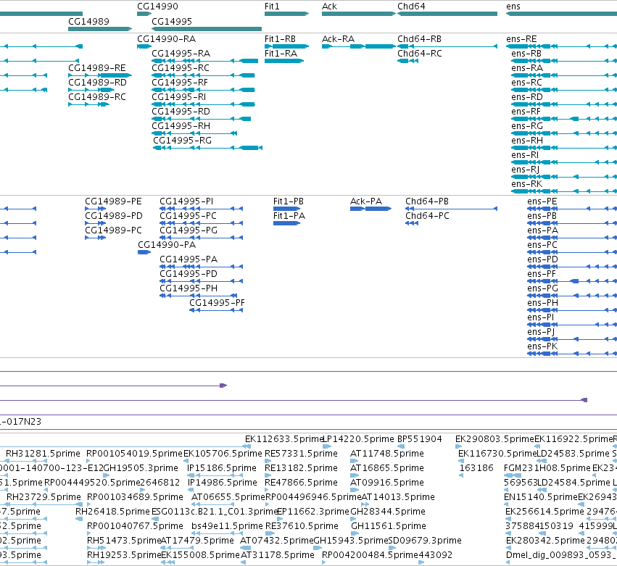Click protein label CG14989-PD
The height and width of the screenshot is (566, 617).
point(114,216)
